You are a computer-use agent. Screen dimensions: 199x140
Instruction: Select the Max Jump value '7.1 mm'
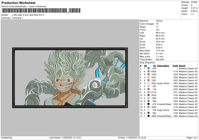(160, 56)
